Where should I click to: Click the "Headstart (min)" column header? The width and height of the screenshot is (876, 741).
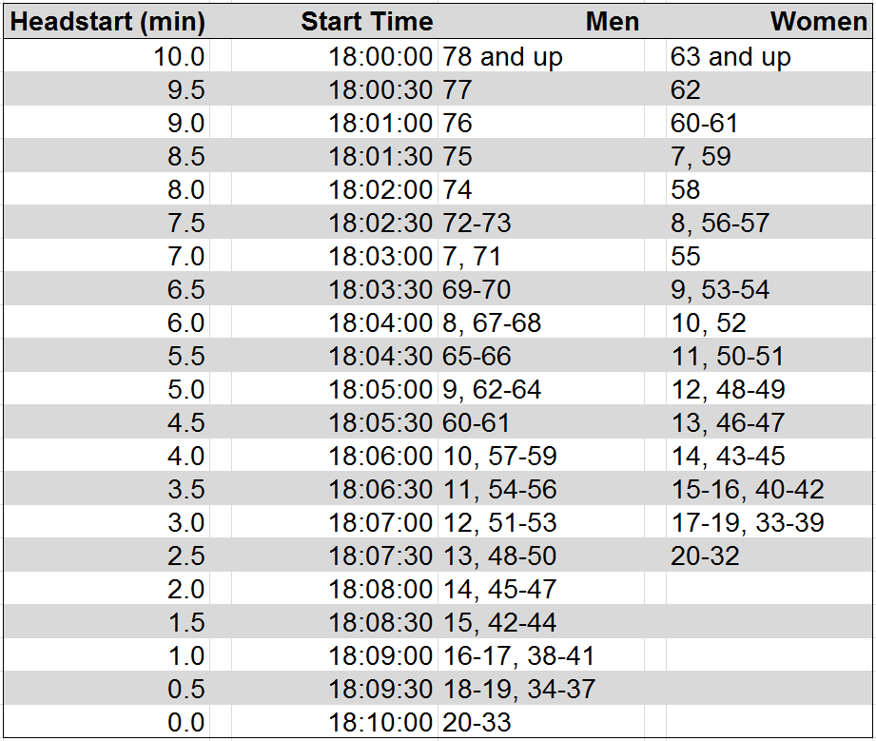click(x=107, y=22)
